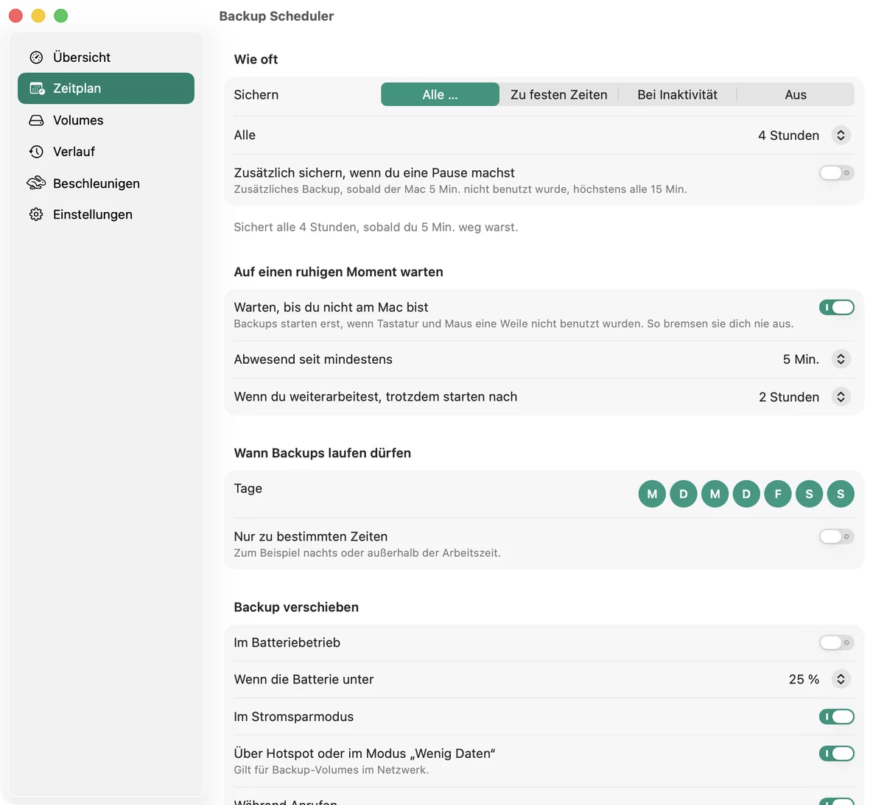Toggle the first 'D' (Dienstag) day button
884x805 pixels.
[684, 493]
